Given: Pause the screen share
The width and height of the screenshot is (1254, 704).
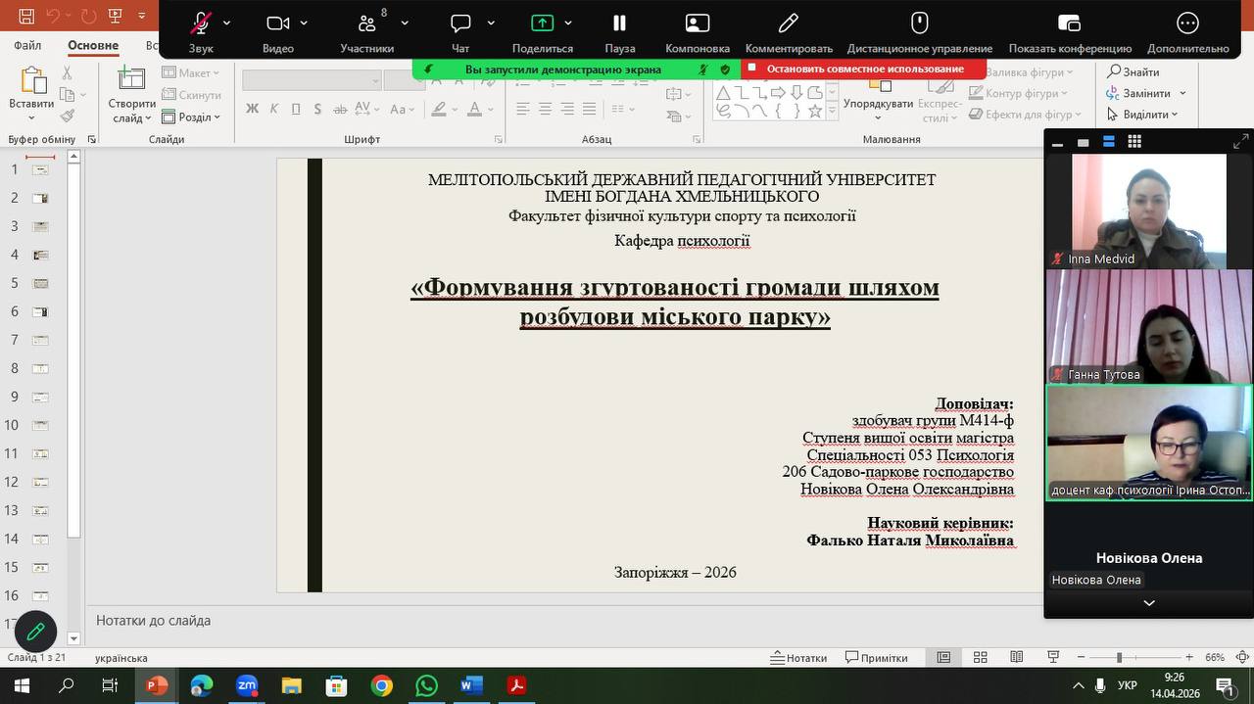Looking at the screenshot, I should pyautogui.click(x=619, y=24).
